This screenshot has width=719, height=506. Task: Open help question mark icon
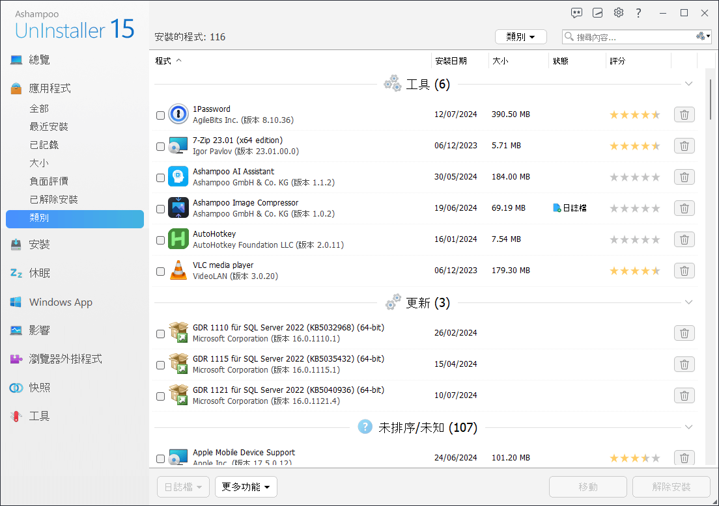pos(638,13)
